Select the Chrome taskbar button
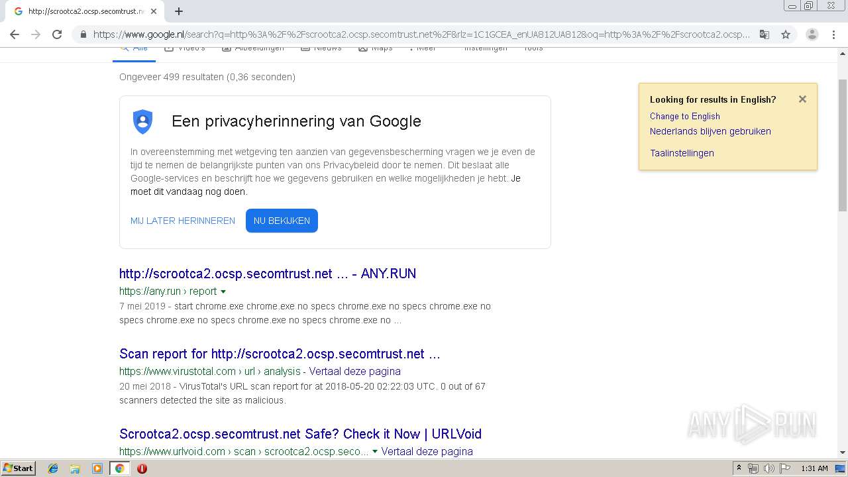The image size is (848, 477). 119,468
